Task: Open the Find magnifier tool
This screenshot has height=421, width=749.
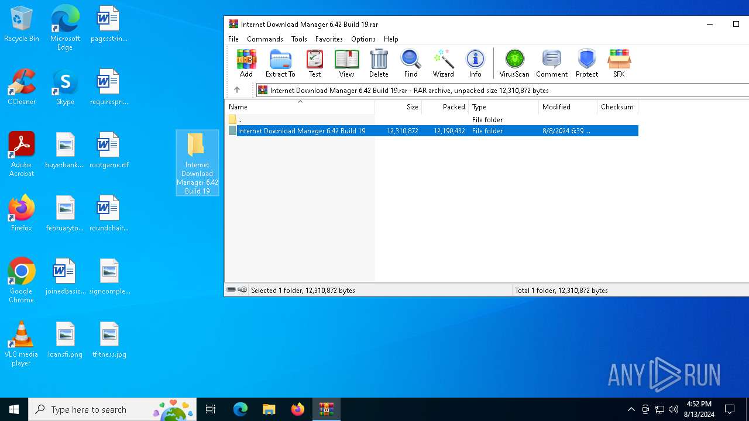Action: [411, 63]
